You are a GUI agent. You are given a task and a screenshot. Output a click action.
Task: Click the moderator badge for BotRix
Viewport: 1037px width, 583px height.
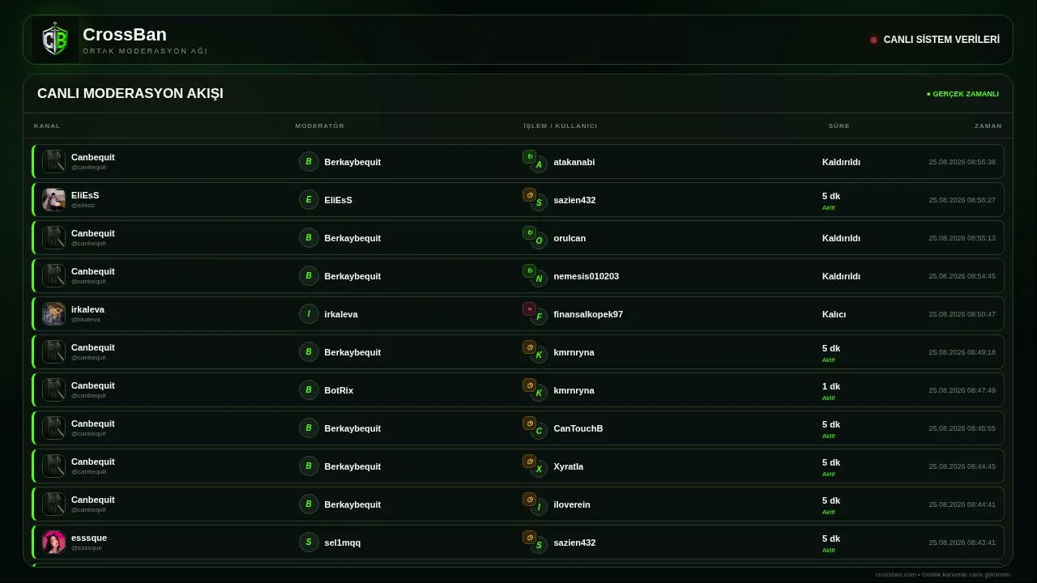pyautogui.click(x=309, y=389)
